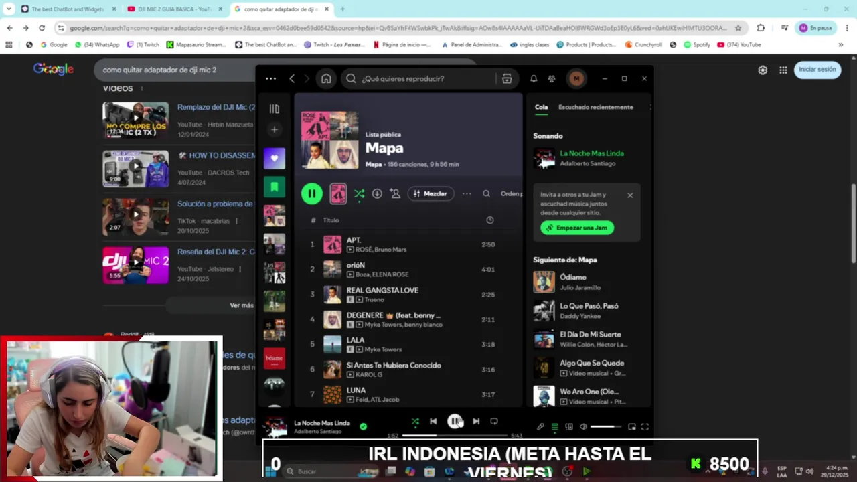Click Empezar una Jam button
857x482 pixels.
[577, 228]
